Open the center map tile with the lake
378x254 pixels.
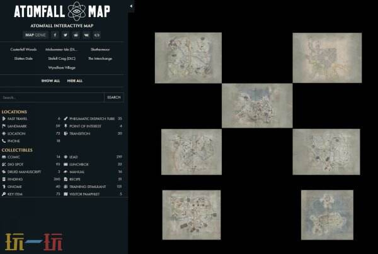click(257, 106)
